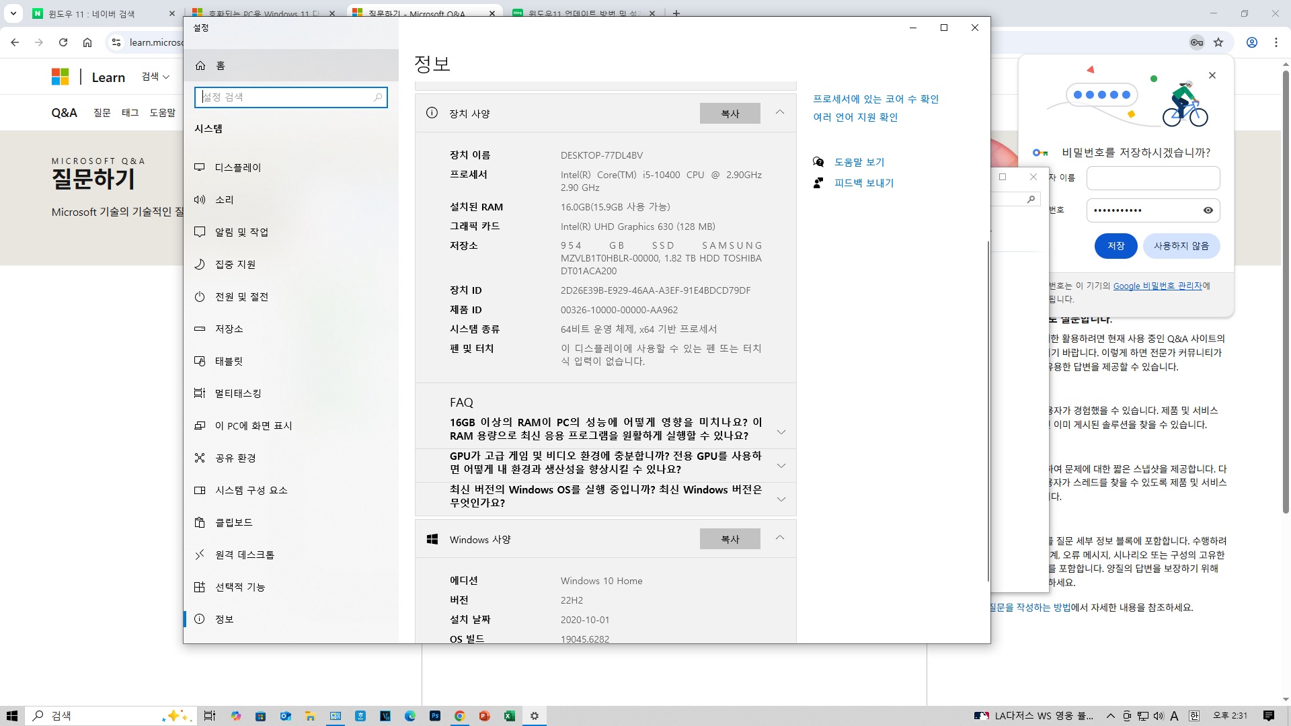
Task: Click 프로세서에 있는 코어 수 확인 link
Action: pyautogui.click(x=875, y=99)
